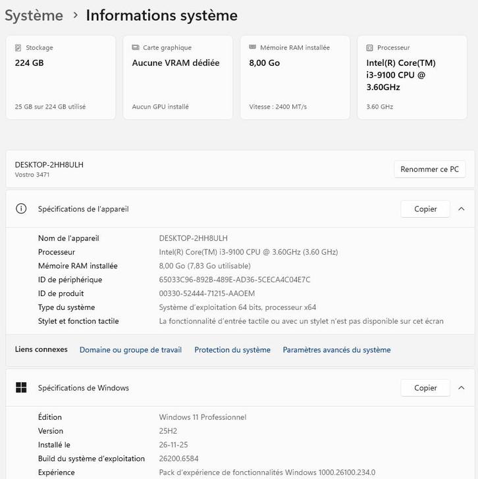Select the 'Aucun GPU installé' text
The height and width of the screenshot is (479, 478).
tap(160, 107)
